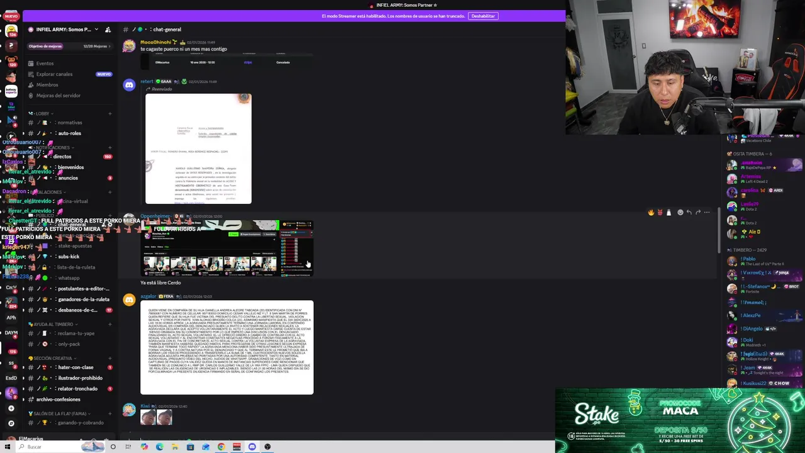The height and width of the screenshot is (453, 805).
Task: Click the Cortana circle icon on the taskbar
Action: pyautogui.click(x=113, y=447)
